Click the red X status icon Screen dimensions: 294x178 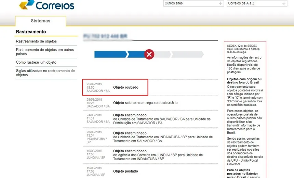click(149, 54)
